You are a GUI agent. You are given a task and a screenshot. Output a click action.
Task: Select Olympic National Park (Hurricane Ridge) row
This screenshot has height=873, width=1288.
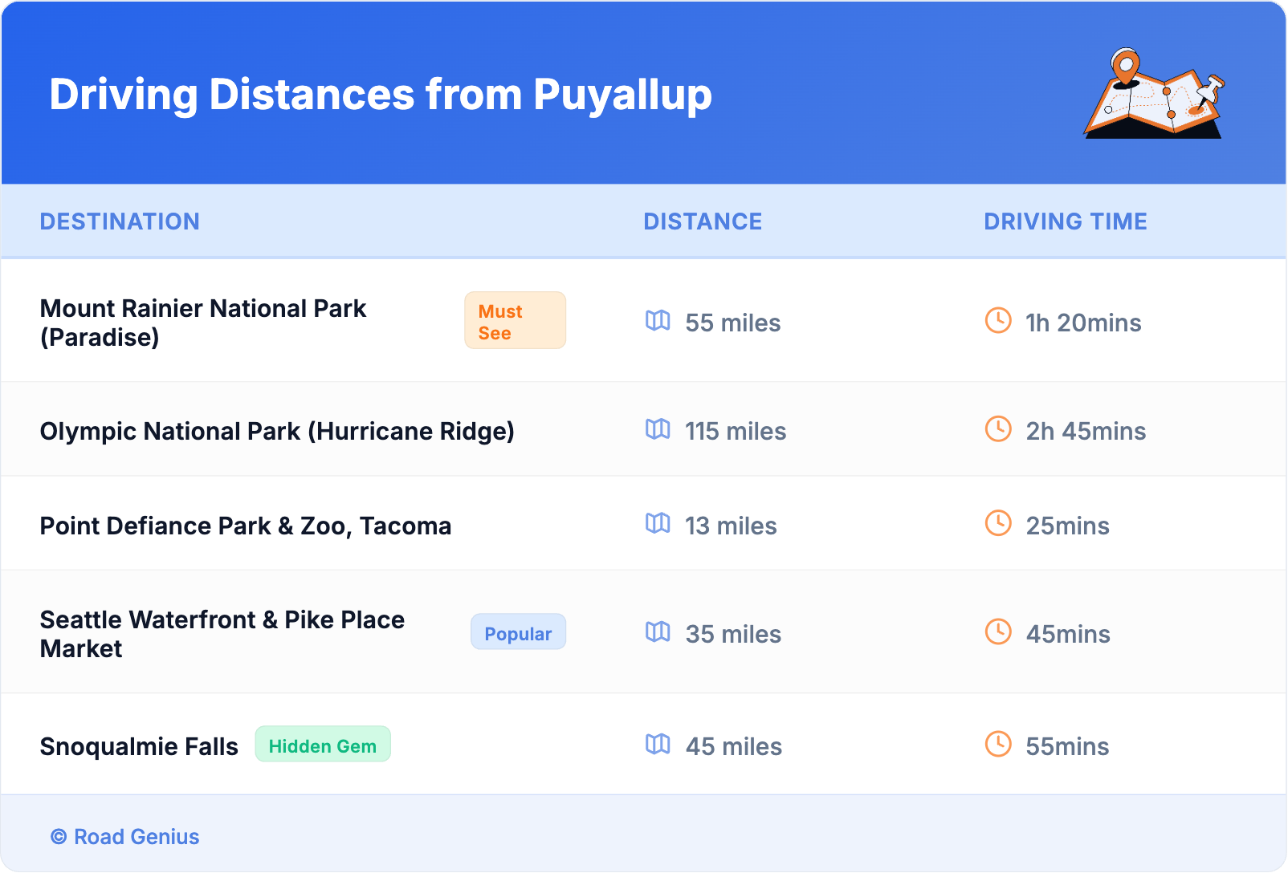(x=277, y=431)
